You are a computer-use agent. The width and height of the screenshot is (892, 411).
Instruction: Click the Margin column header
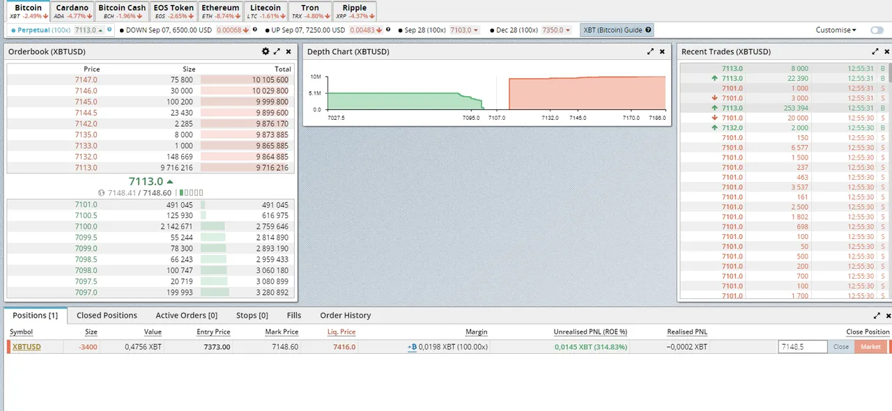(477, 332)
